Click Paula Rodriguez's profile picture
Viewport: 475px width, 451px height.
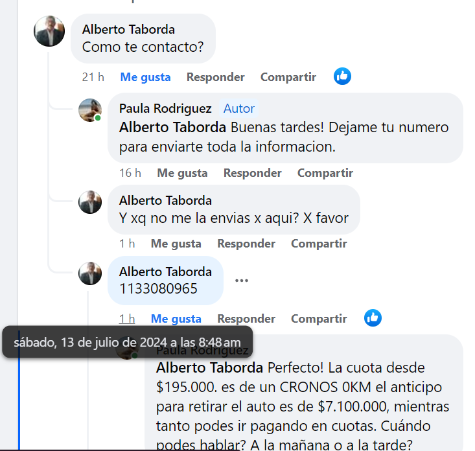pyautogui.click(x=90, y=110)
